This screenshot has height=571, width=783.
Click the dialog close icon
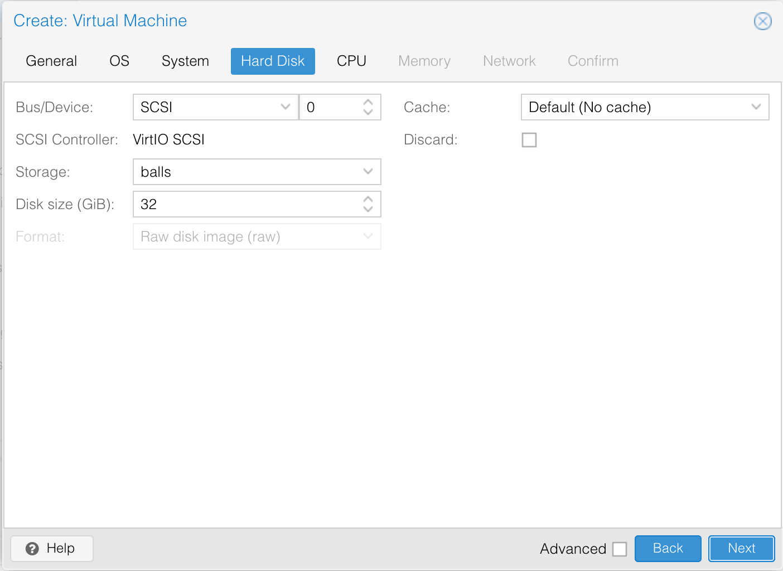point(762,21)
